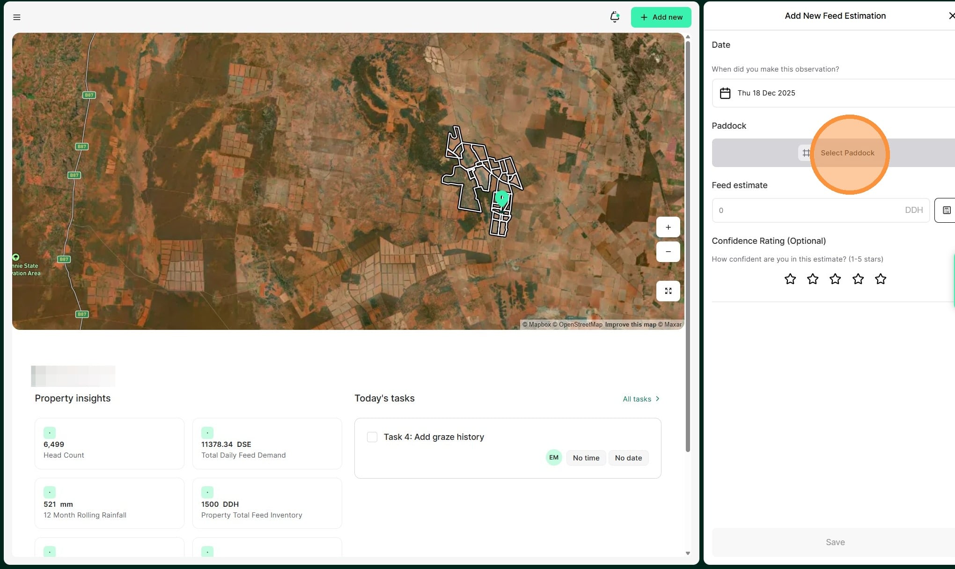Click the No time tag on task
955x569 pixels.
[586, 458]
